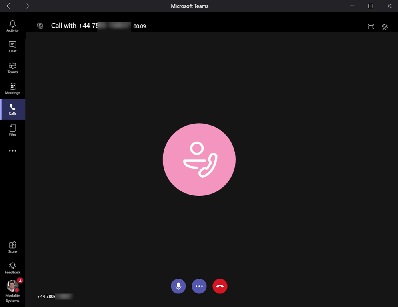
Task: Hang up the call
Action: [x=220, y=286]
